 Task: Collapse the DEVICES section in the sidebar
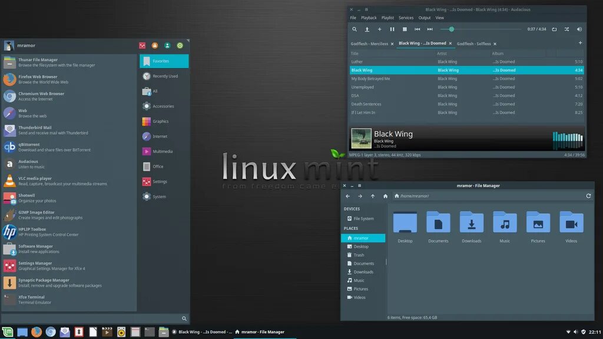(351, 208)
